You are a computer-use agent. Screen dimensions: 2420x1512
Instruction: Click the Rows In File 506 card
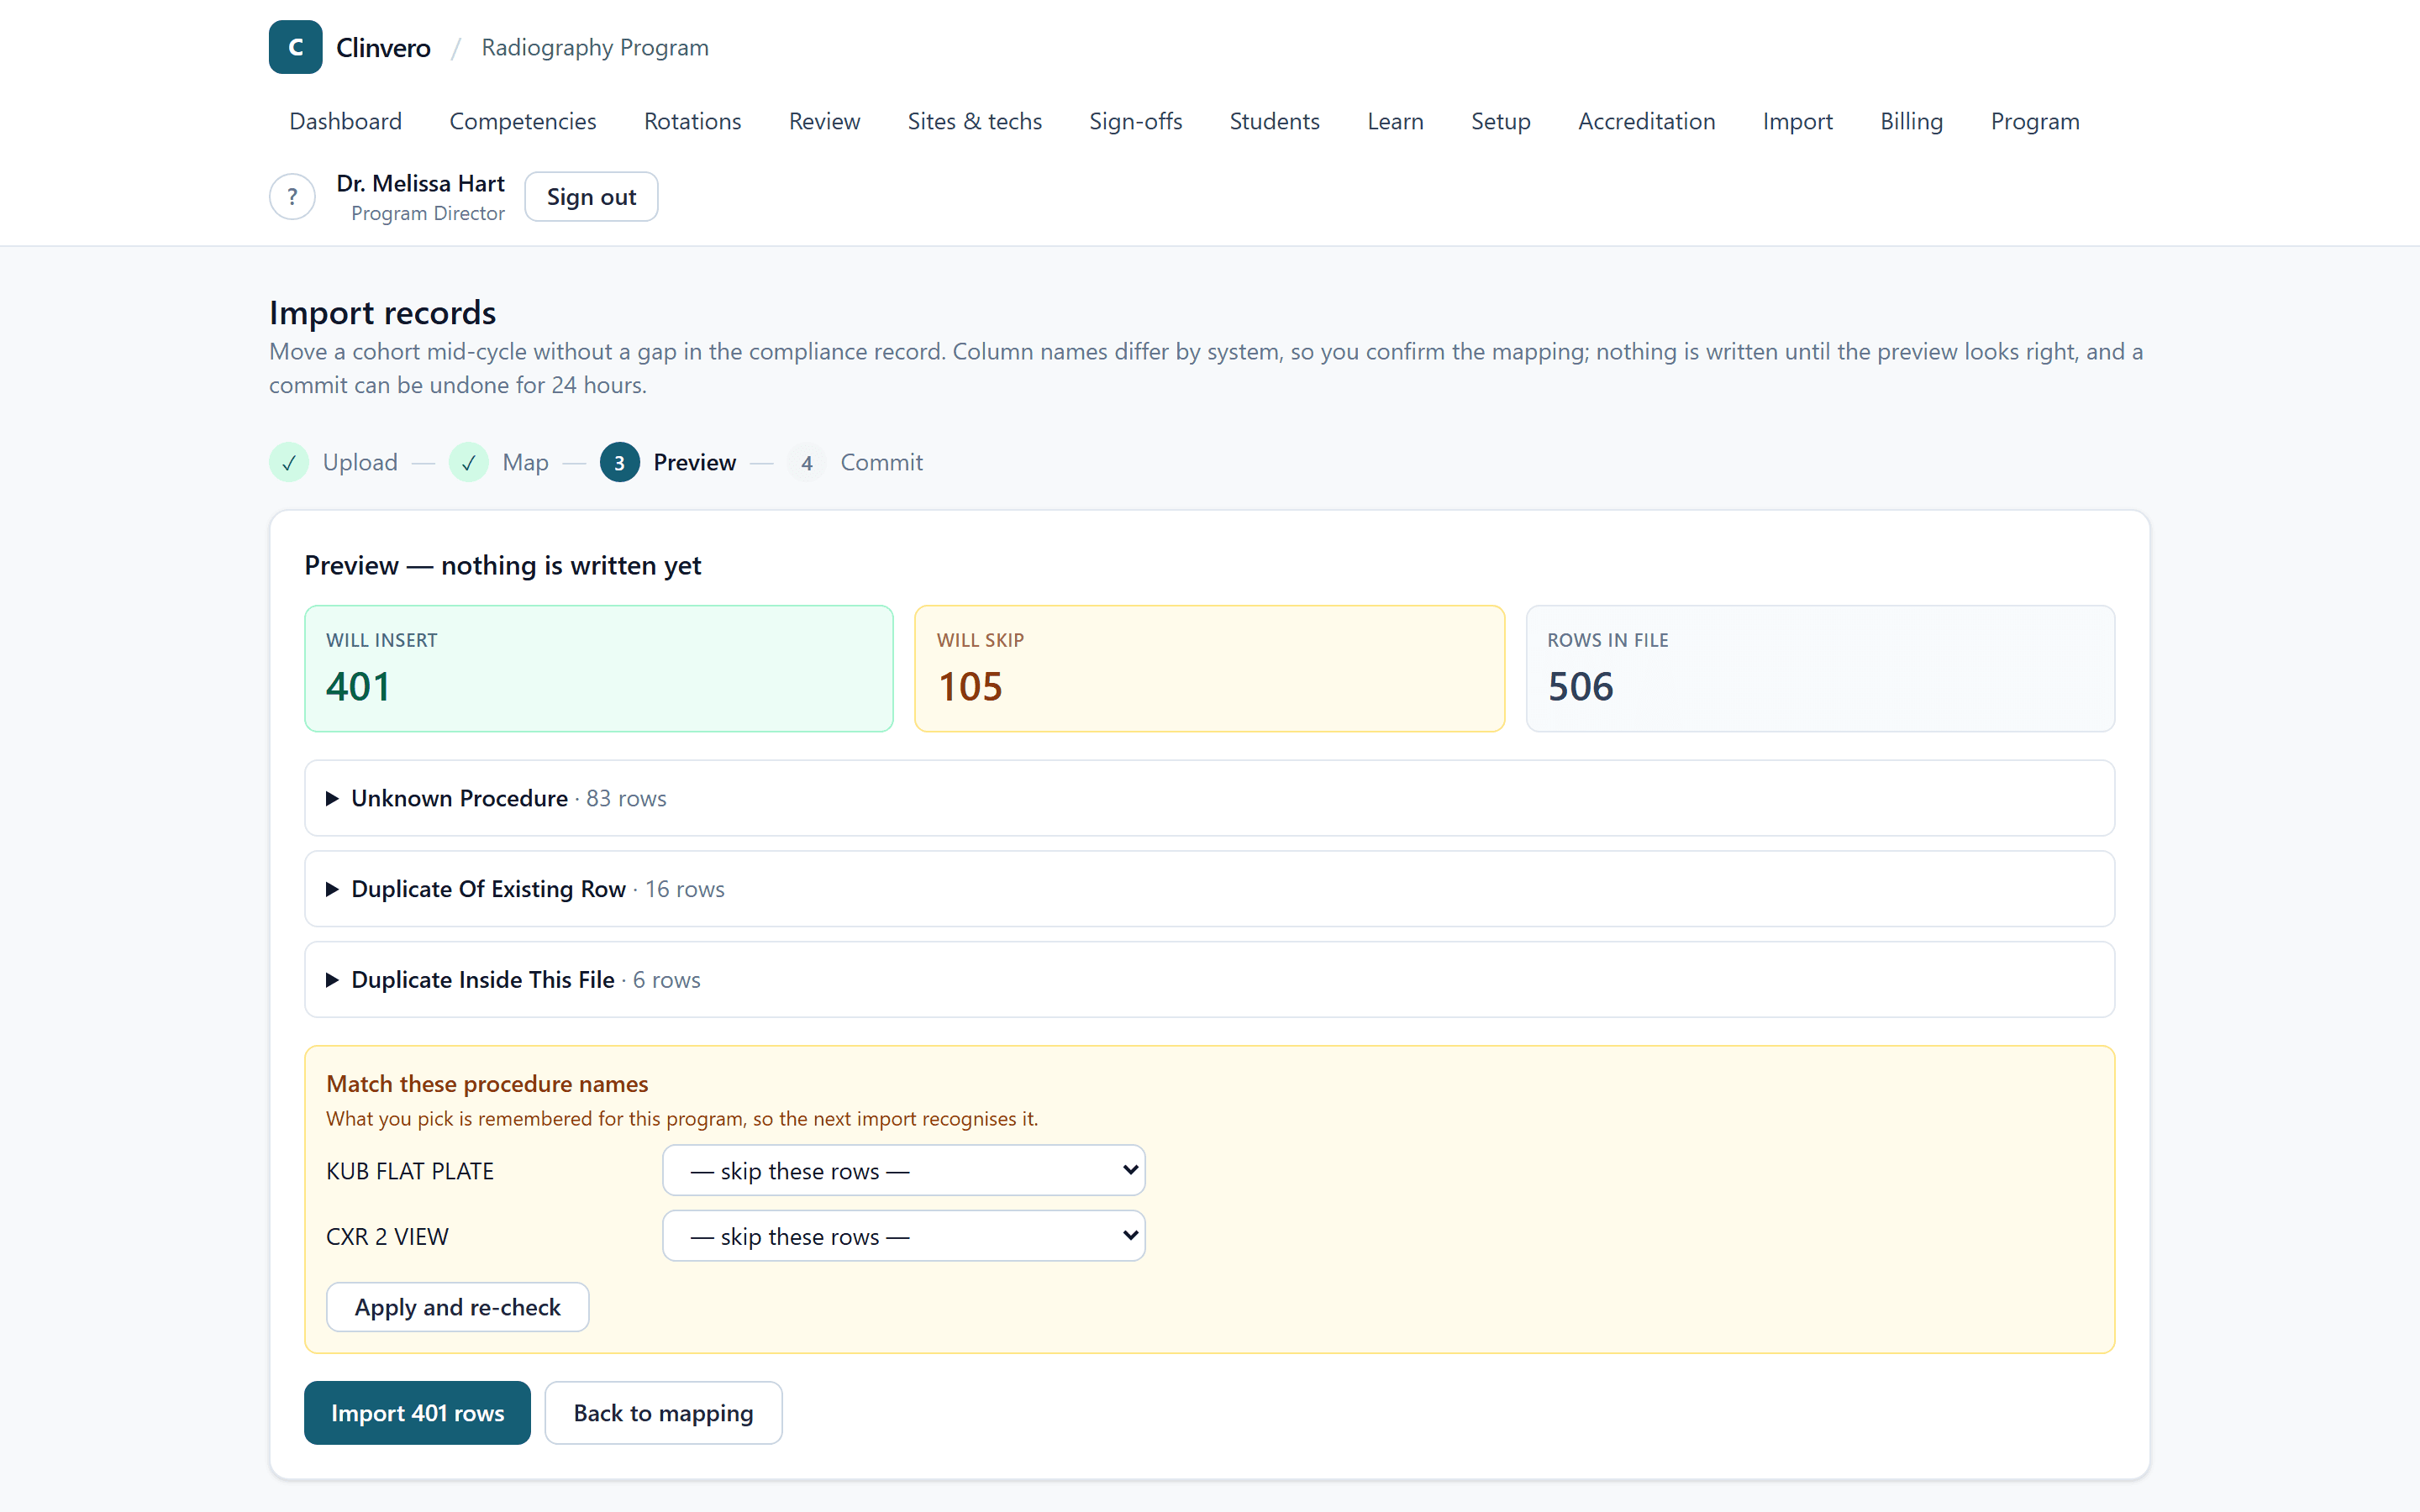point(1820,668)
